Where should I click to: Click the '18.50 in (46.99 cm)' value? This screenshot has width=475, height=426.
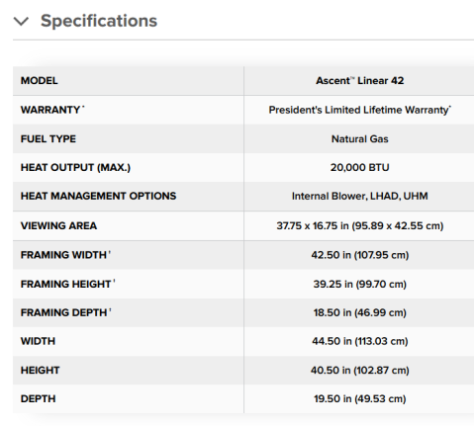click(359, 312)
